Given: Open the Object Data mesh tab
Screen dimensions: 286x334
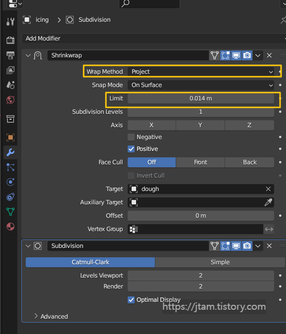Looking at the screenshot, I should tap(10, 211).
